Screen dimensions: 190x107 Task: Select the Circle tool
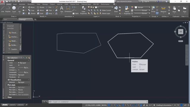(14, 9)
